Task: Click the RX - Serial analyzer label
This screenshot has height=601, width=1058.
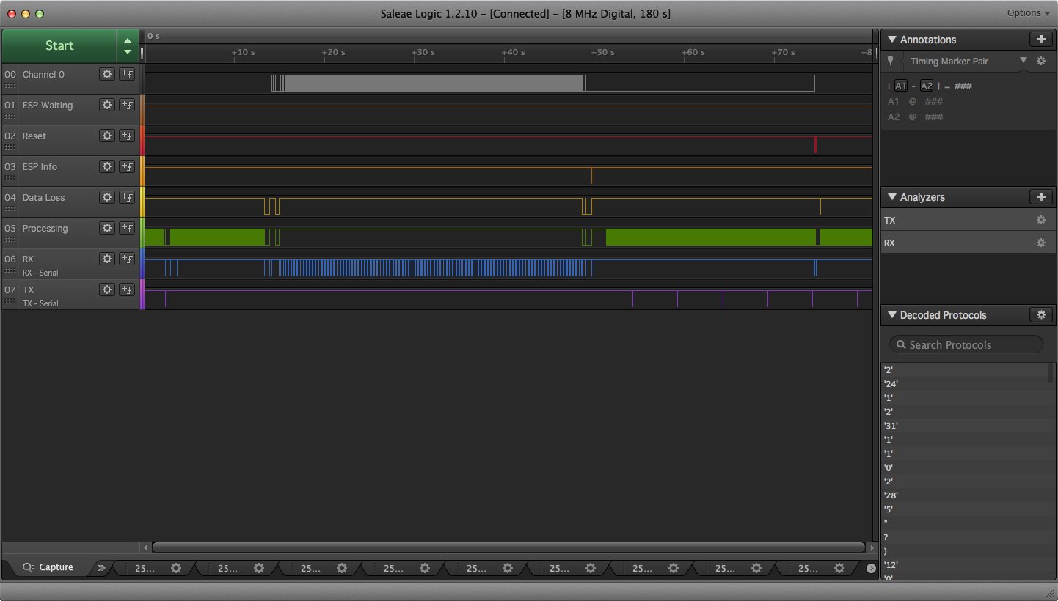Action: (40, 273)
